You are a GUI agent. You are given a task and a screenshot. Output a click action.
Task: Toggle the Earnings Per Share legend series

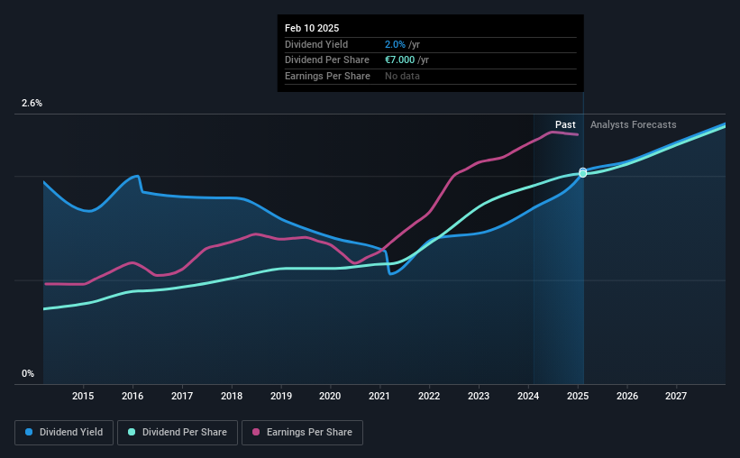click(x=302, y=433)
